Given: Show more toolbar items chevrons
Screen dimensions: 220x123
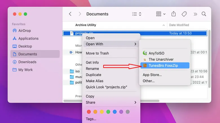Looking at the screenshot, I should (195, 14).
